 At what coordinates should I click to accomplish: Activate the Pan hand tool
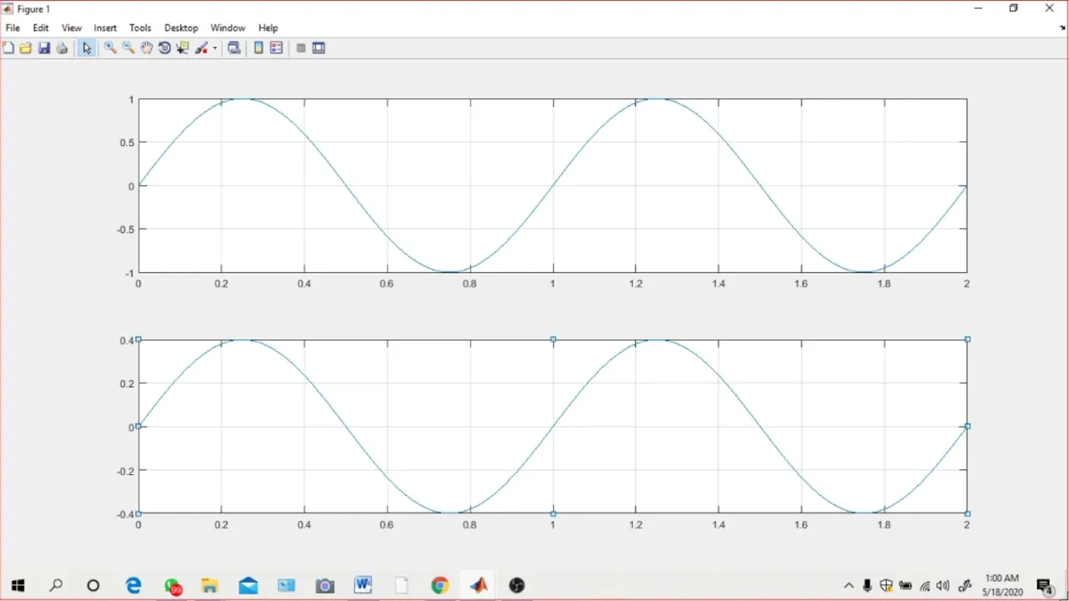(146, 48)
